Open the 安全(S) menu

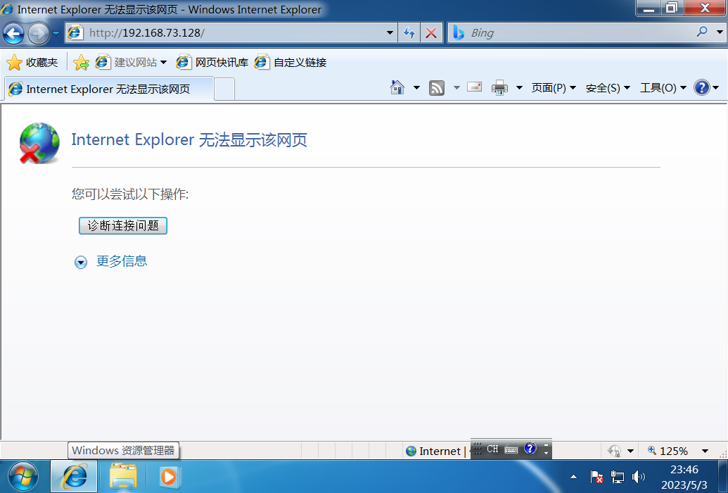[x=608, y=88]
